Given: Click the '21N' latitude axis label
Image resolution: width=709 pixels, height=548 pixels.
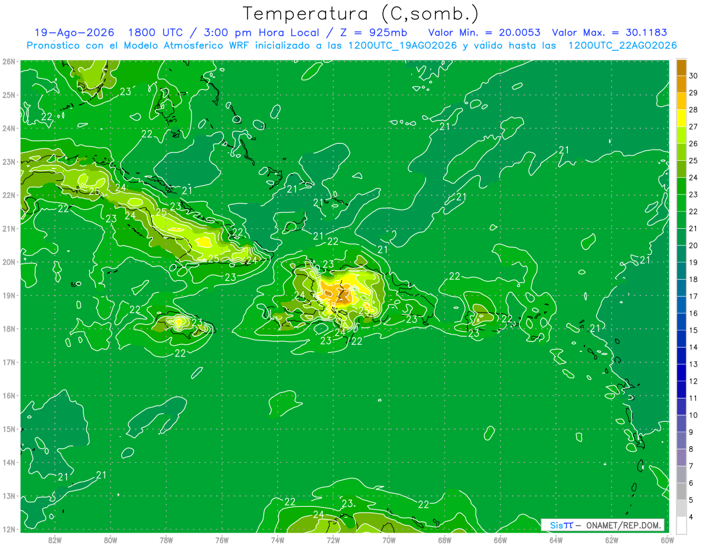Looking at the screenshot, I should pyautogui.click(x=9, y=228).
